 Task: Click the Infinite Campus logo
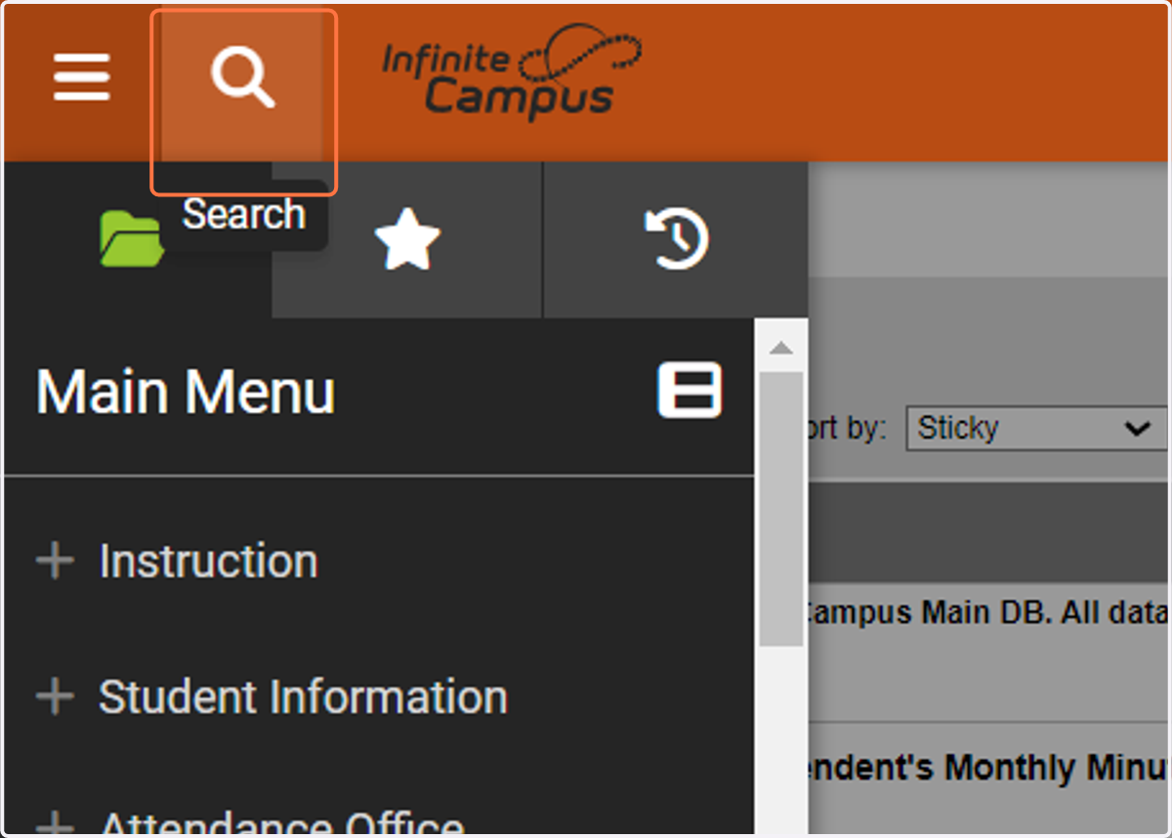(x=511, y=73)
